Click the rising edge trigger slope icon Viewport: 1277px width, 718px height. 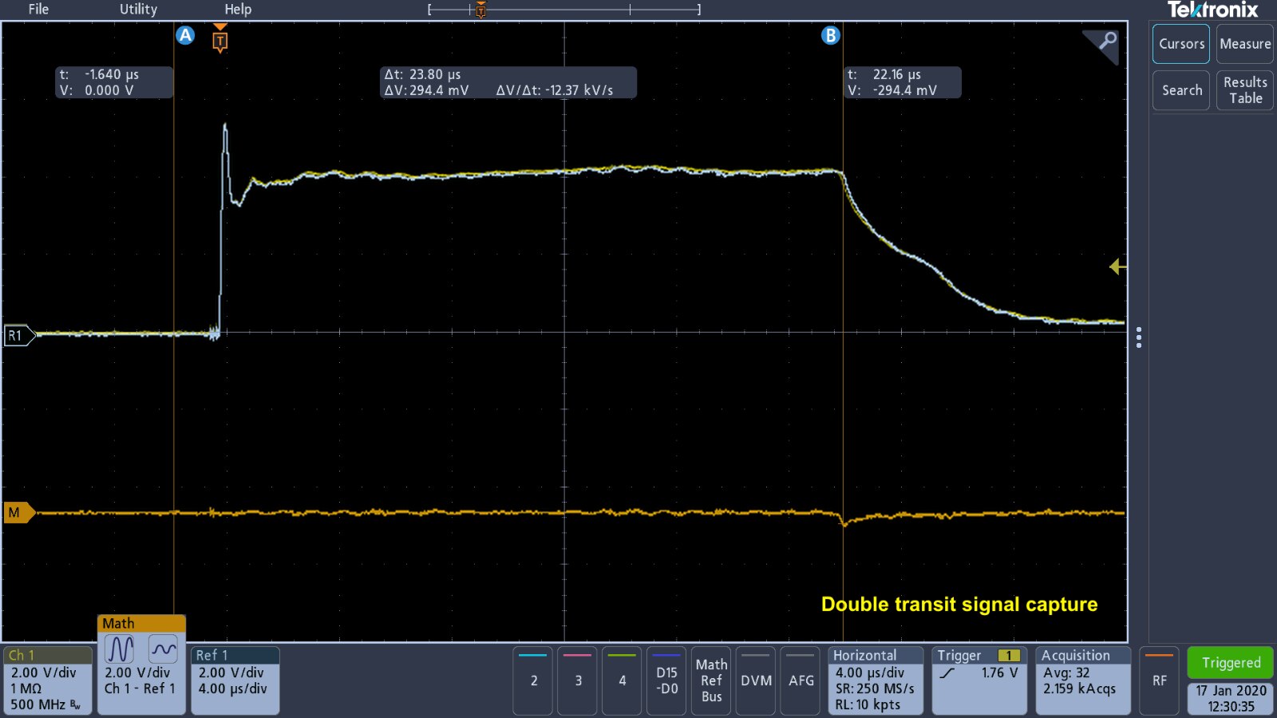click(947, 673)
